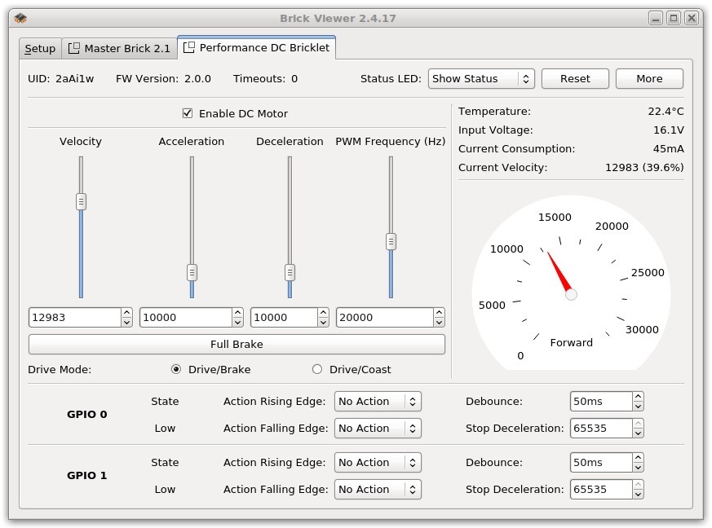Increase Deceleration with spinbox up arrow

[x=323, y=313]
